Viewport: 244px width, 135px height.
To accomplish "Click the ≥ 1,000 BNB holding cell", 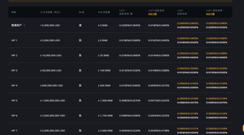I will pyautogui.click(x=105, y=100).
